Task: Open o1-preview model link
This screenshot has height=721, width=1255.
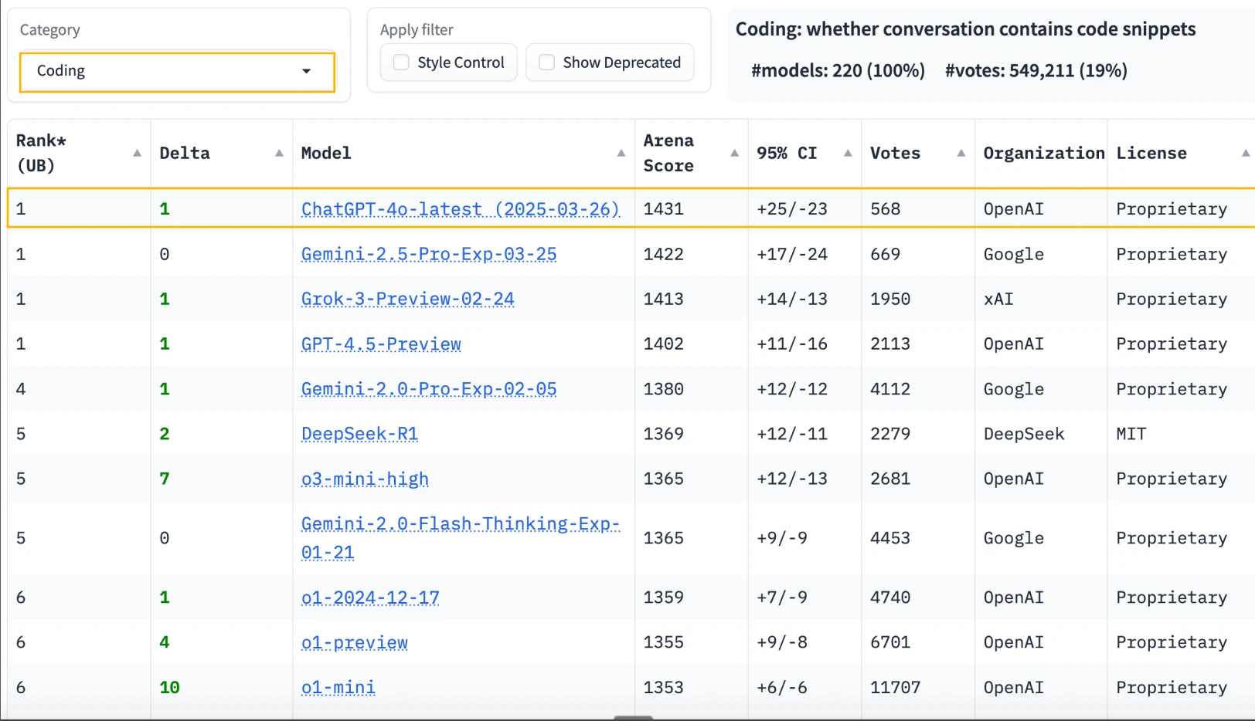Action: pos(355,642)
